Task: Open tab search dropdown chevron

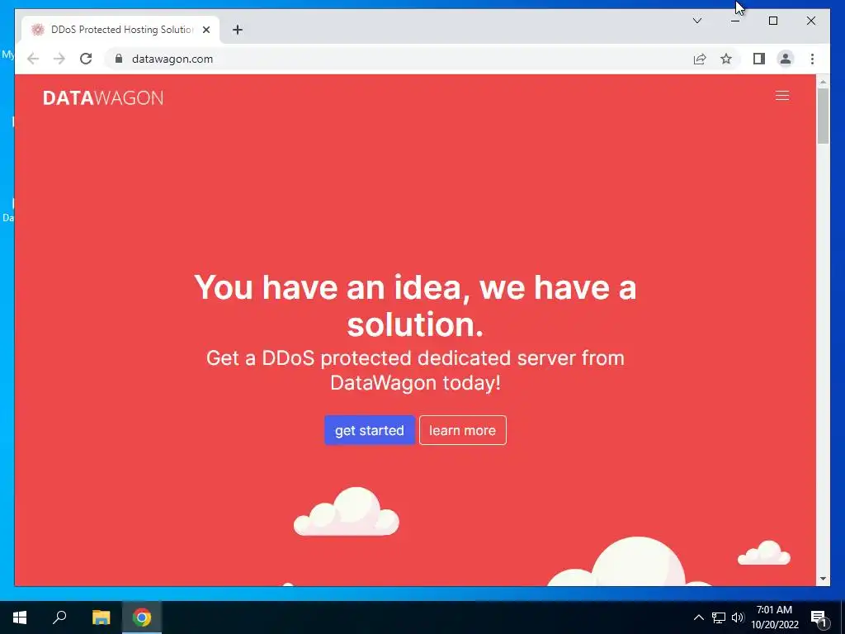Action: pyautogui.click(x=696, y=21)
